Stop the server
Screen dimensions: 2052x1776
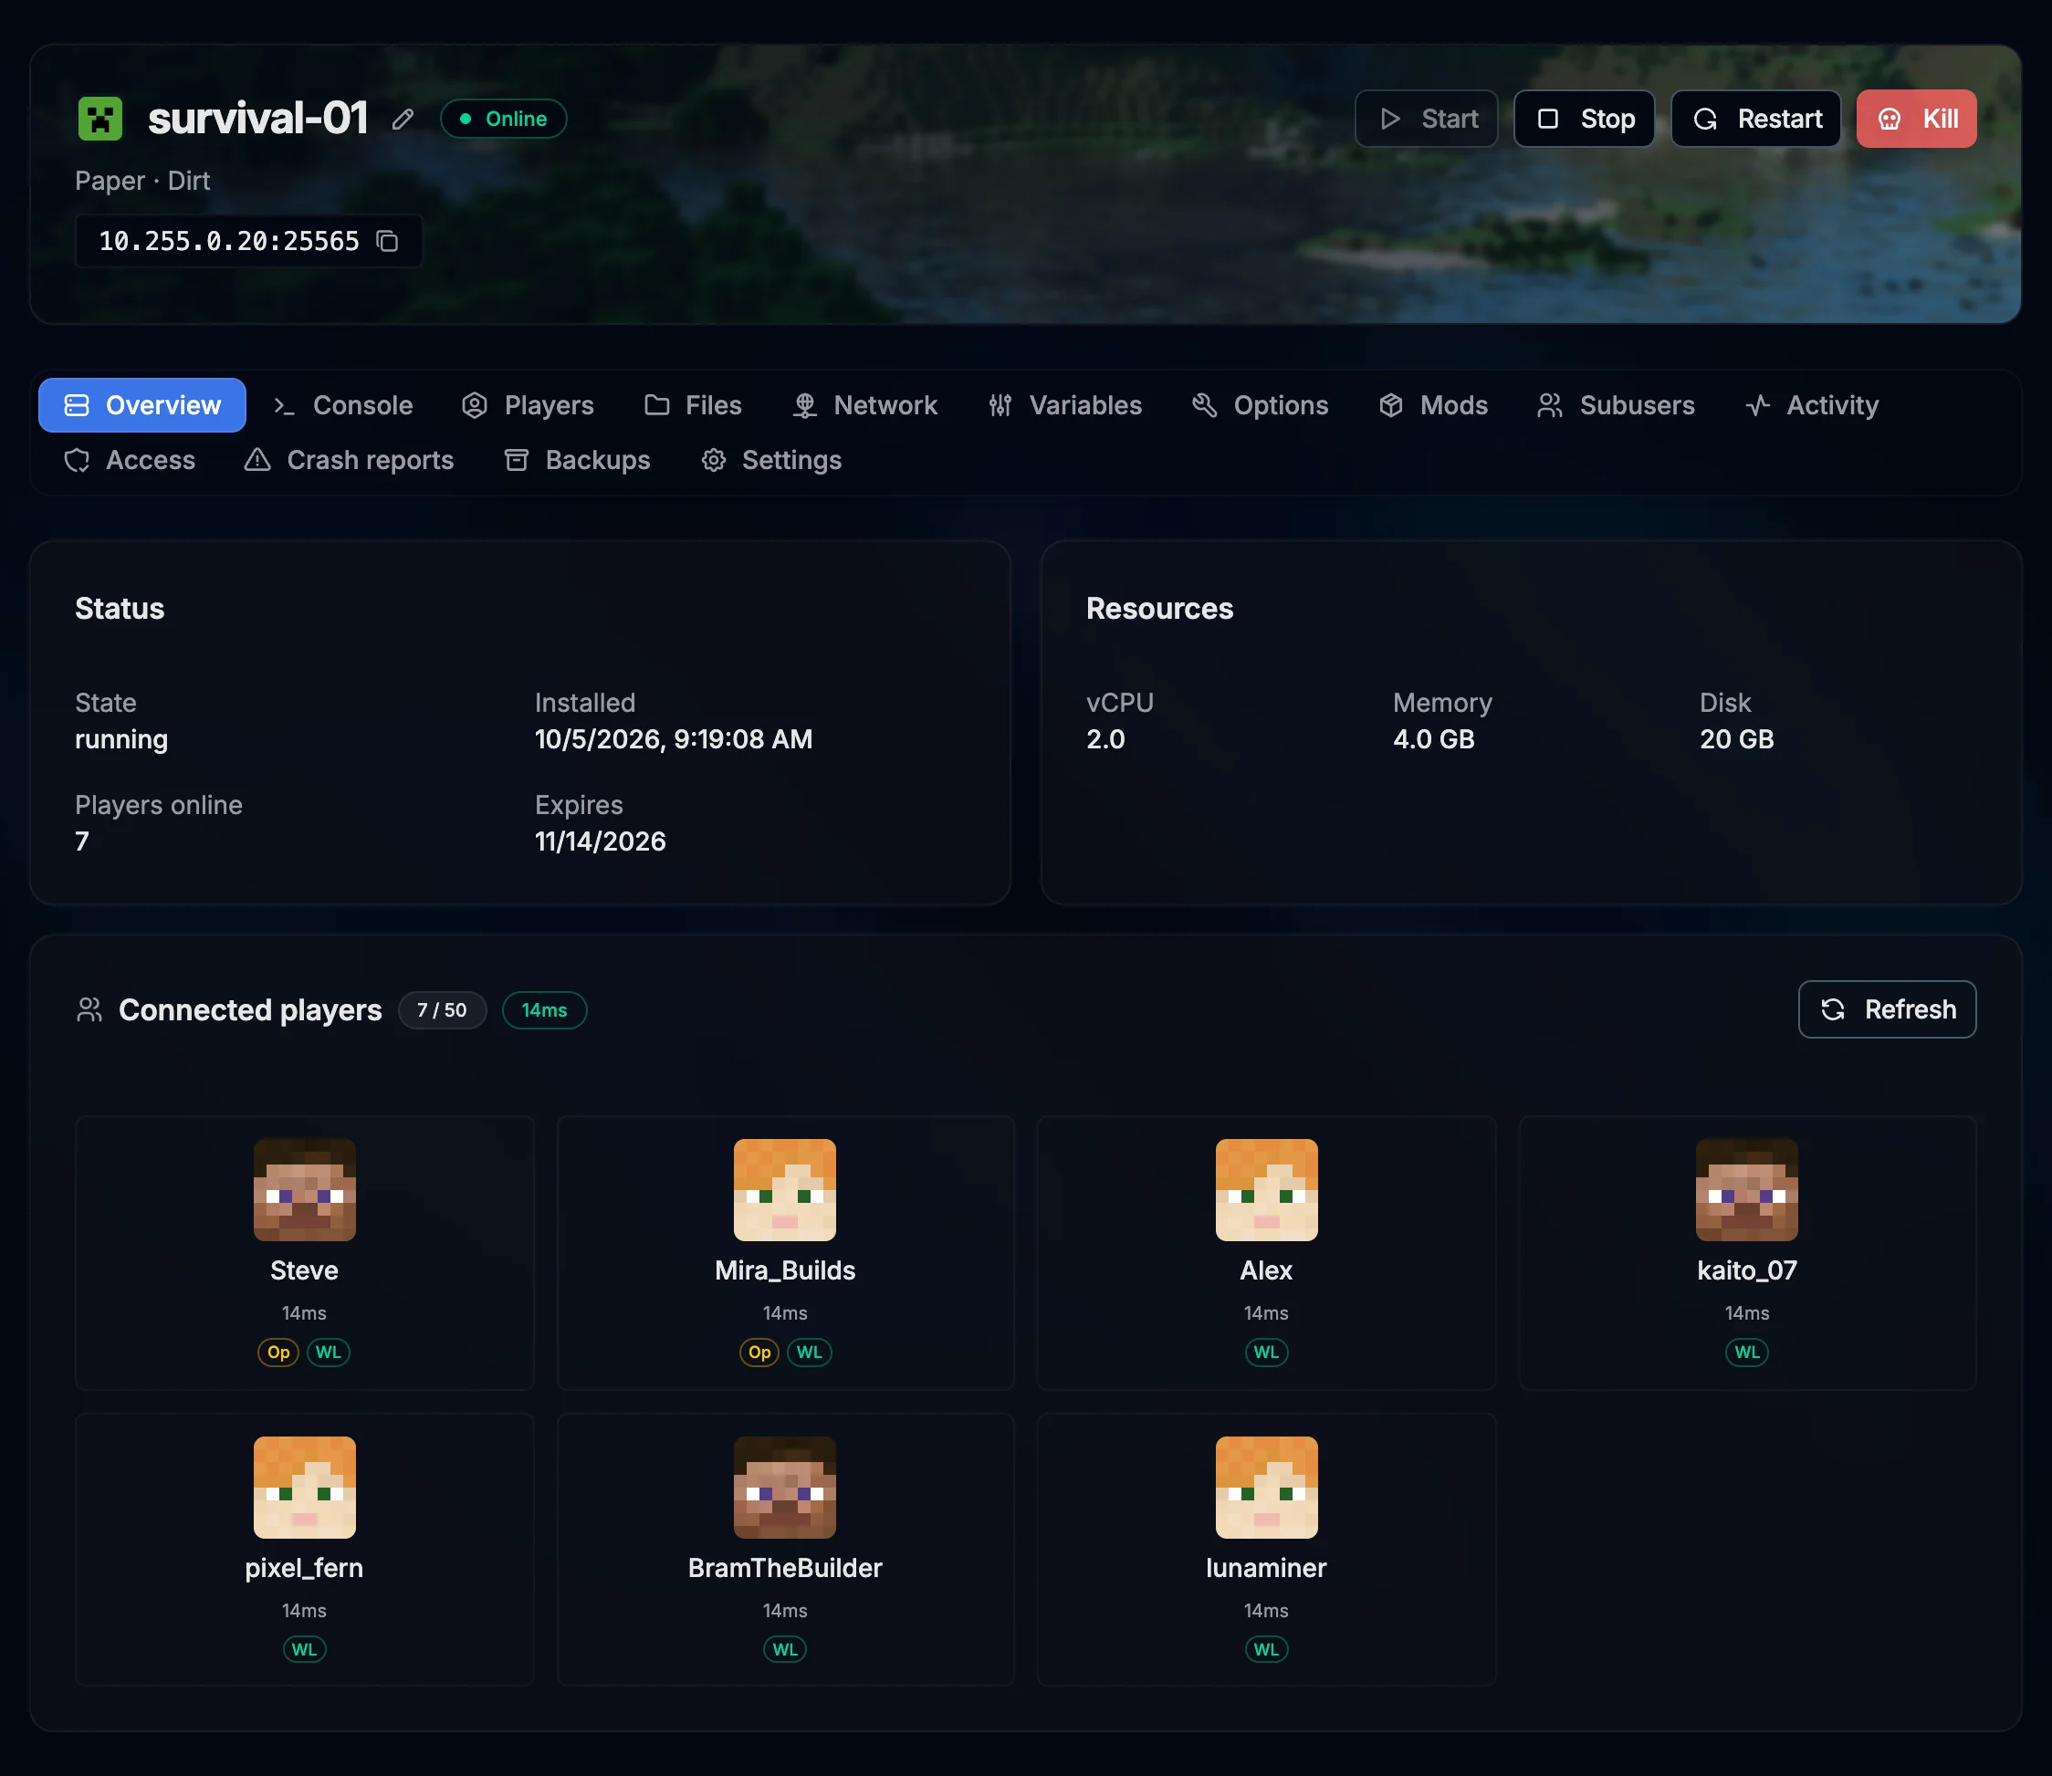tap(1584, 119)
